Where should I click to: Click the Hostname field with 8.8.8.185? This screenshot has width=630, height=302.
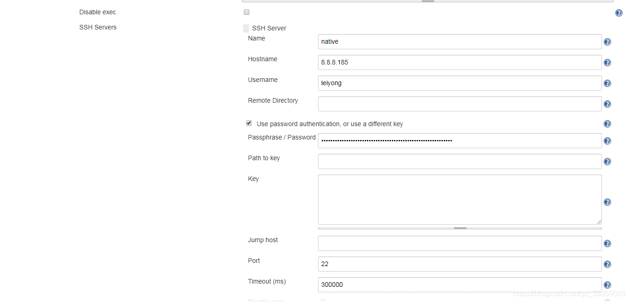[x=459, y=62]
